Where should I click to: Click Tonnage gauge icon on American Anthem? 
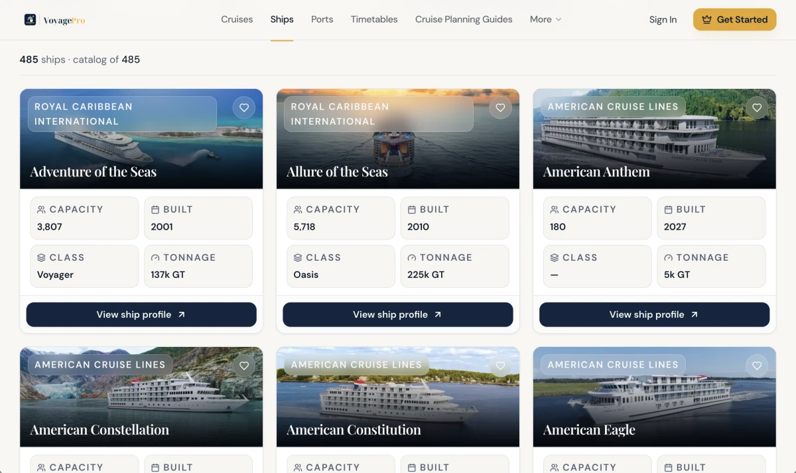coord(669,257)
